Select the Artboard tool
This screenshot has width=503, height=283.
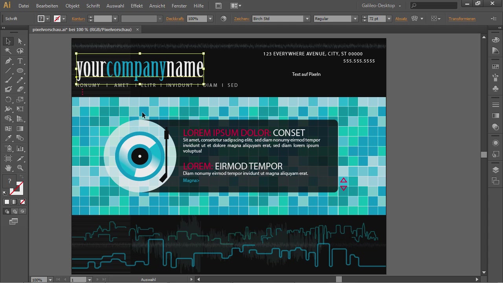(x=8, y=158)
